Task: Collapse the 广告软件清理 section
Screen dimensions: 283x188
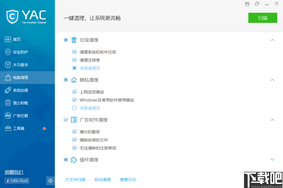Action: [272, 120]
